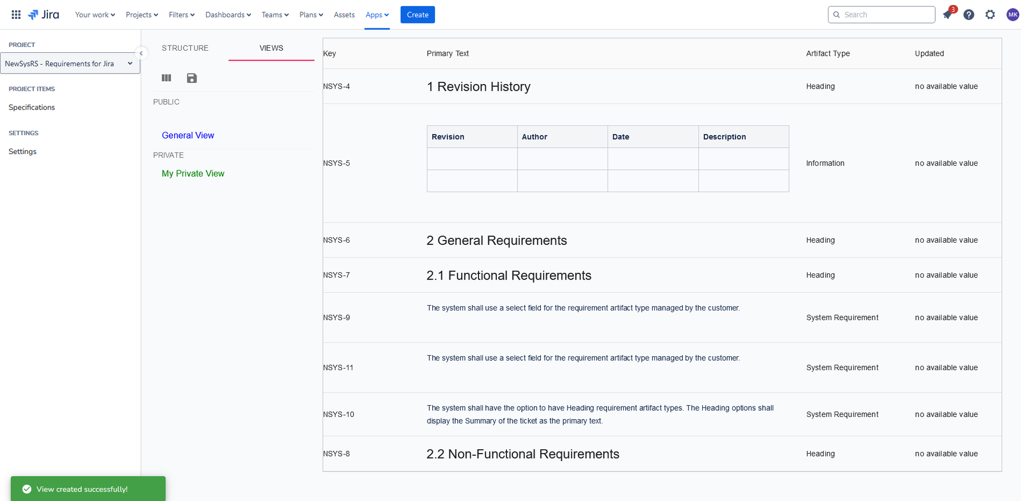
Task: Select the NSYS-8 key cell
Action: pos(337,454)
